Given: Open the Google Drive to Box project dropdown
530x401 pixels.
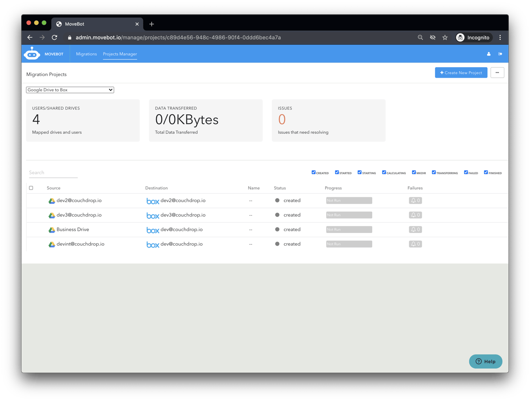Looking at the screenshot, I should point(70,89).
